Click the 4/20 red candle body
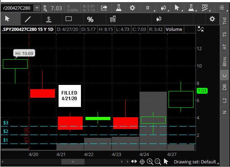The width and height of the screenshot is (230, 167). (x=43, y=93)
